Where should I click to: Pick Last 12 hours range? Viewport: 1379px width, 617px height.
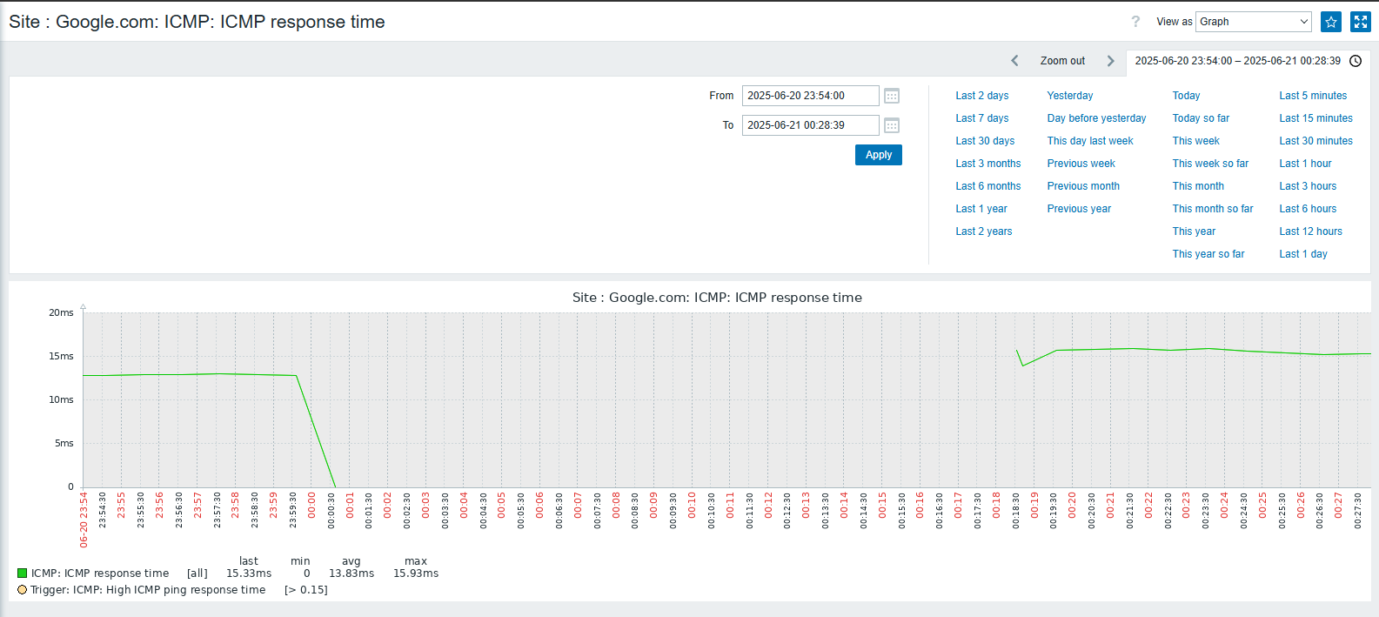[1310, 231]
